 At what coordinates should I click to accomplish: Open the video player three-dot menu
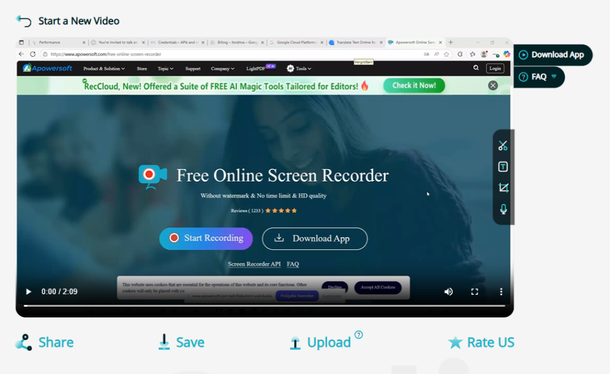tap(501, 292)
